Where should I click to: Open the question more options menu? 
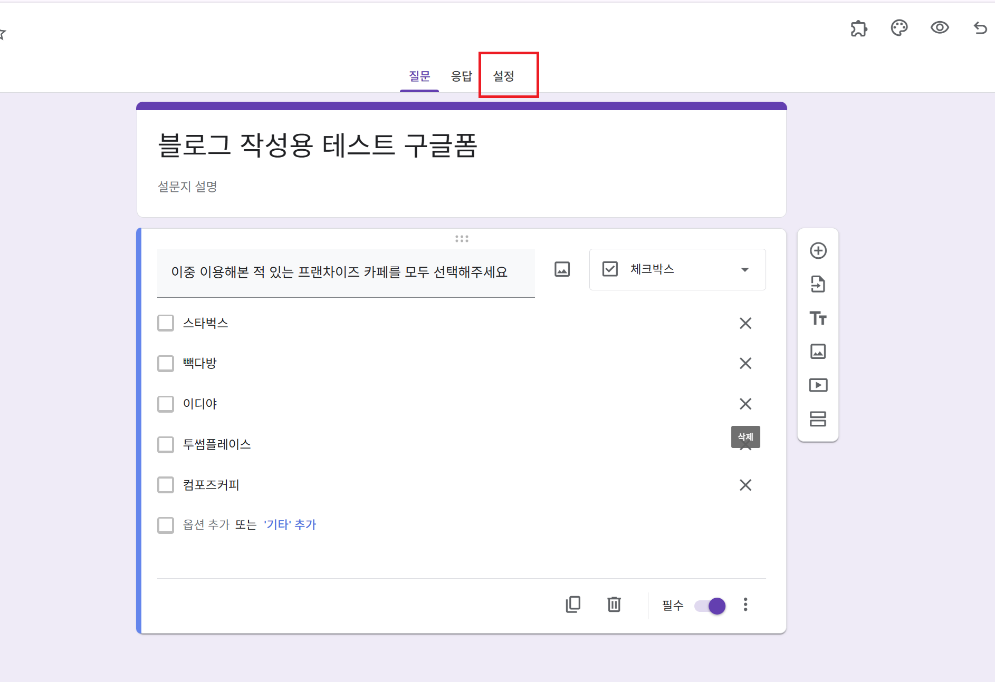[x=745, y=605]
